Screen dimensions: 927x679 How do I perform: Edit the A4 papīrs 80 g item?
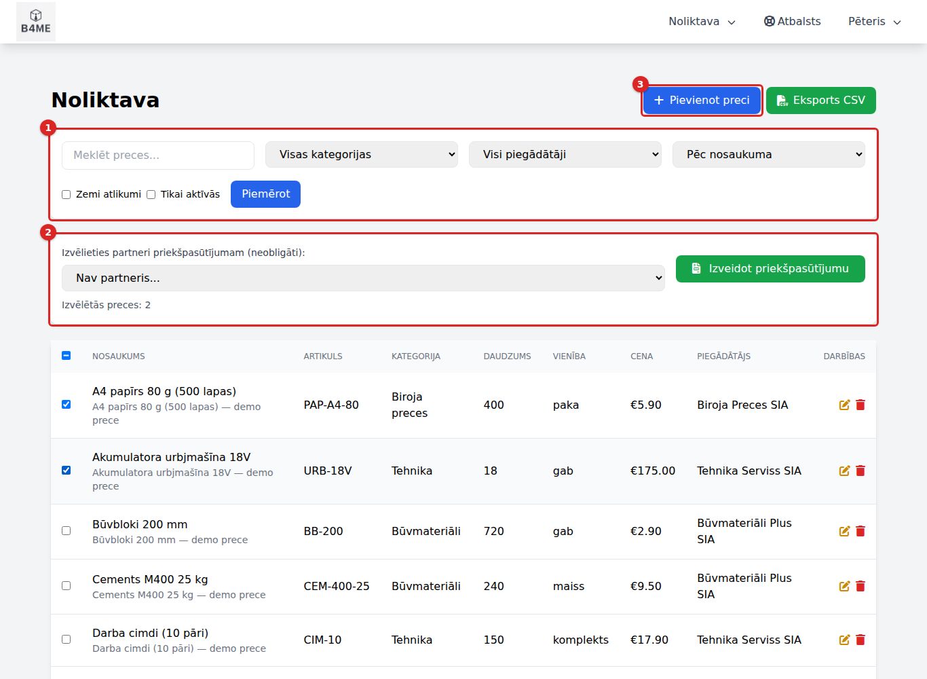click(844, 405)
